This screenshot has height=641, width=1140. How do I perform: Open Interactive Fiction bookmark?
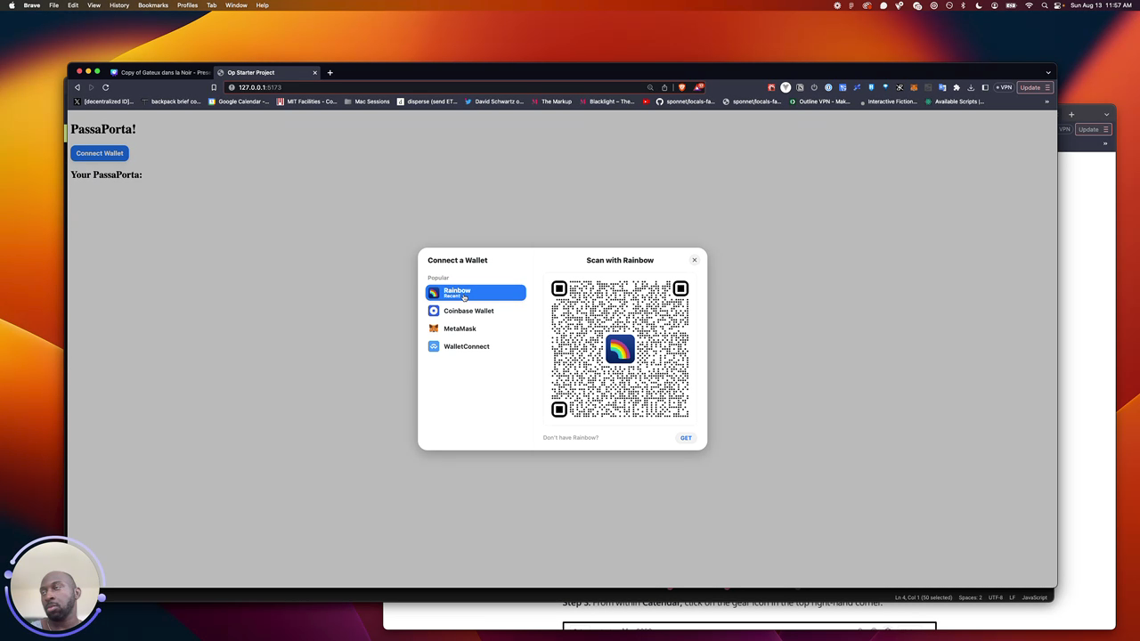click(x=887, y=101)
